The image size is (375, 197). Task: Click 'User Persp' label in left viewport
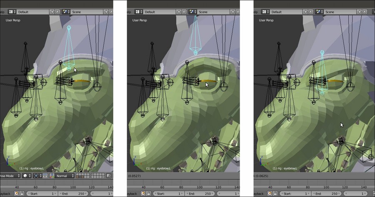[x=13, y=20]
